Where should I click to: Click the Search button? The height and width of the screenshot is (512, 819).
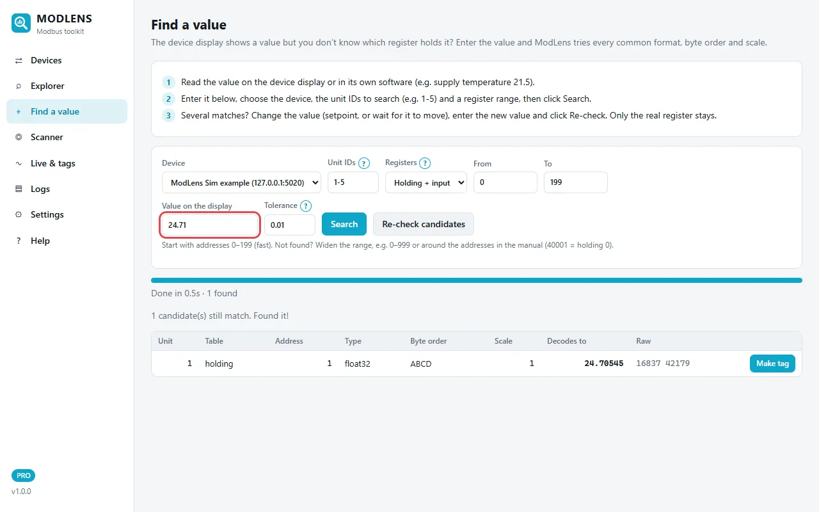(x=344, y=224)
